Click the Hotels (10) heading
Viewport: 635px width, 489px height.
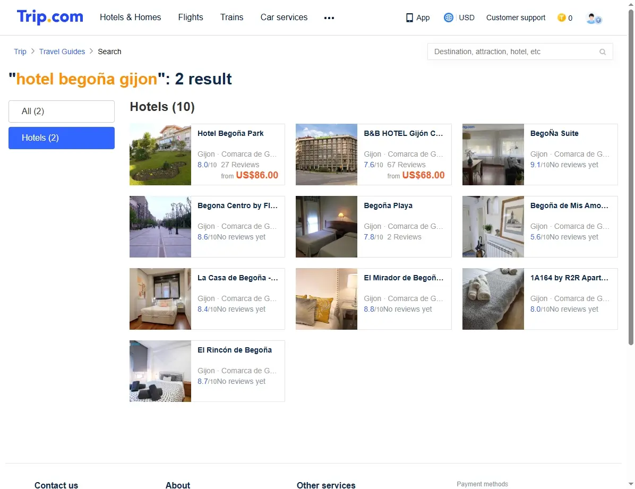click(x=162, y=107)
